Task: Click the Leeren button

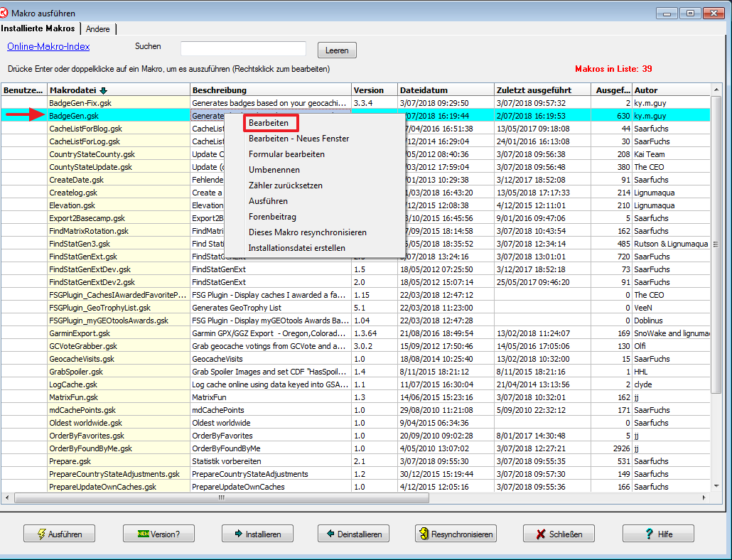Action: pyautogui.click(x=337, y=50)
